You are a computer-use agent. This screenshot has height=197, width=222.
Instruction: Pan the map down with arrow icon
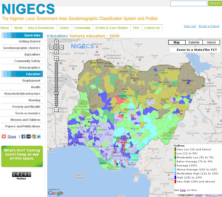click(x=56, y=52)
